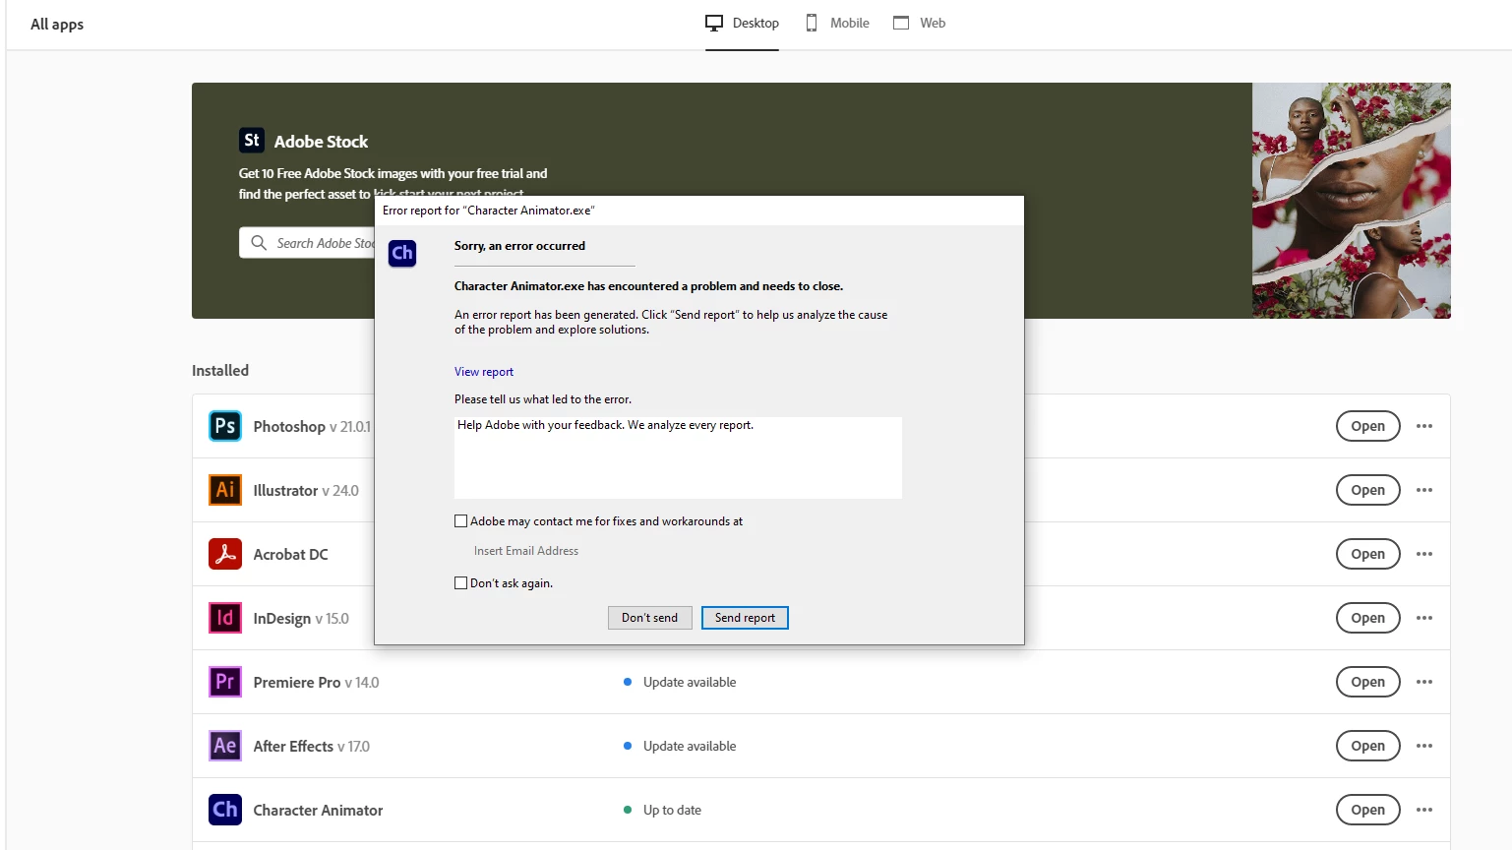Switch to the Mobile tab

tap(837, 24)
